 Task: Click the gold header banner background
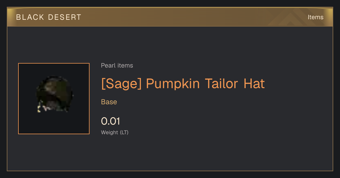click(x=170, y=17)
